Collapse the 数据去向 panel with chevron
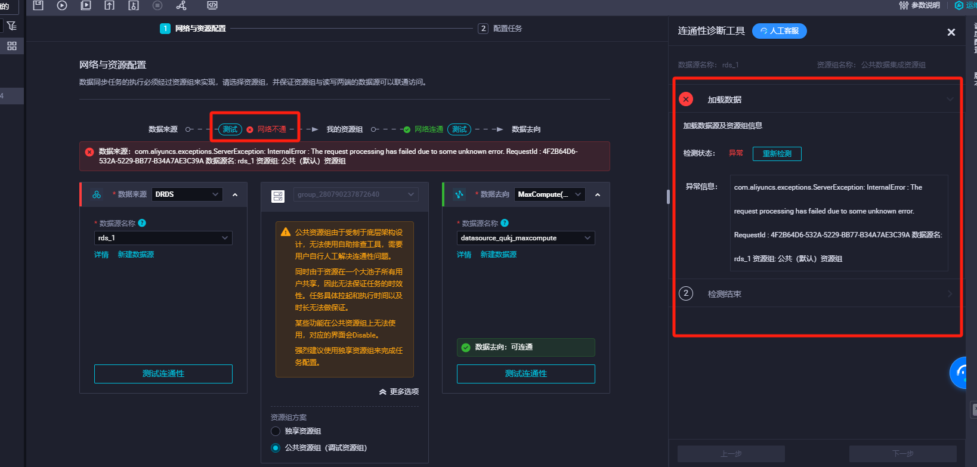 click(598, 195)
